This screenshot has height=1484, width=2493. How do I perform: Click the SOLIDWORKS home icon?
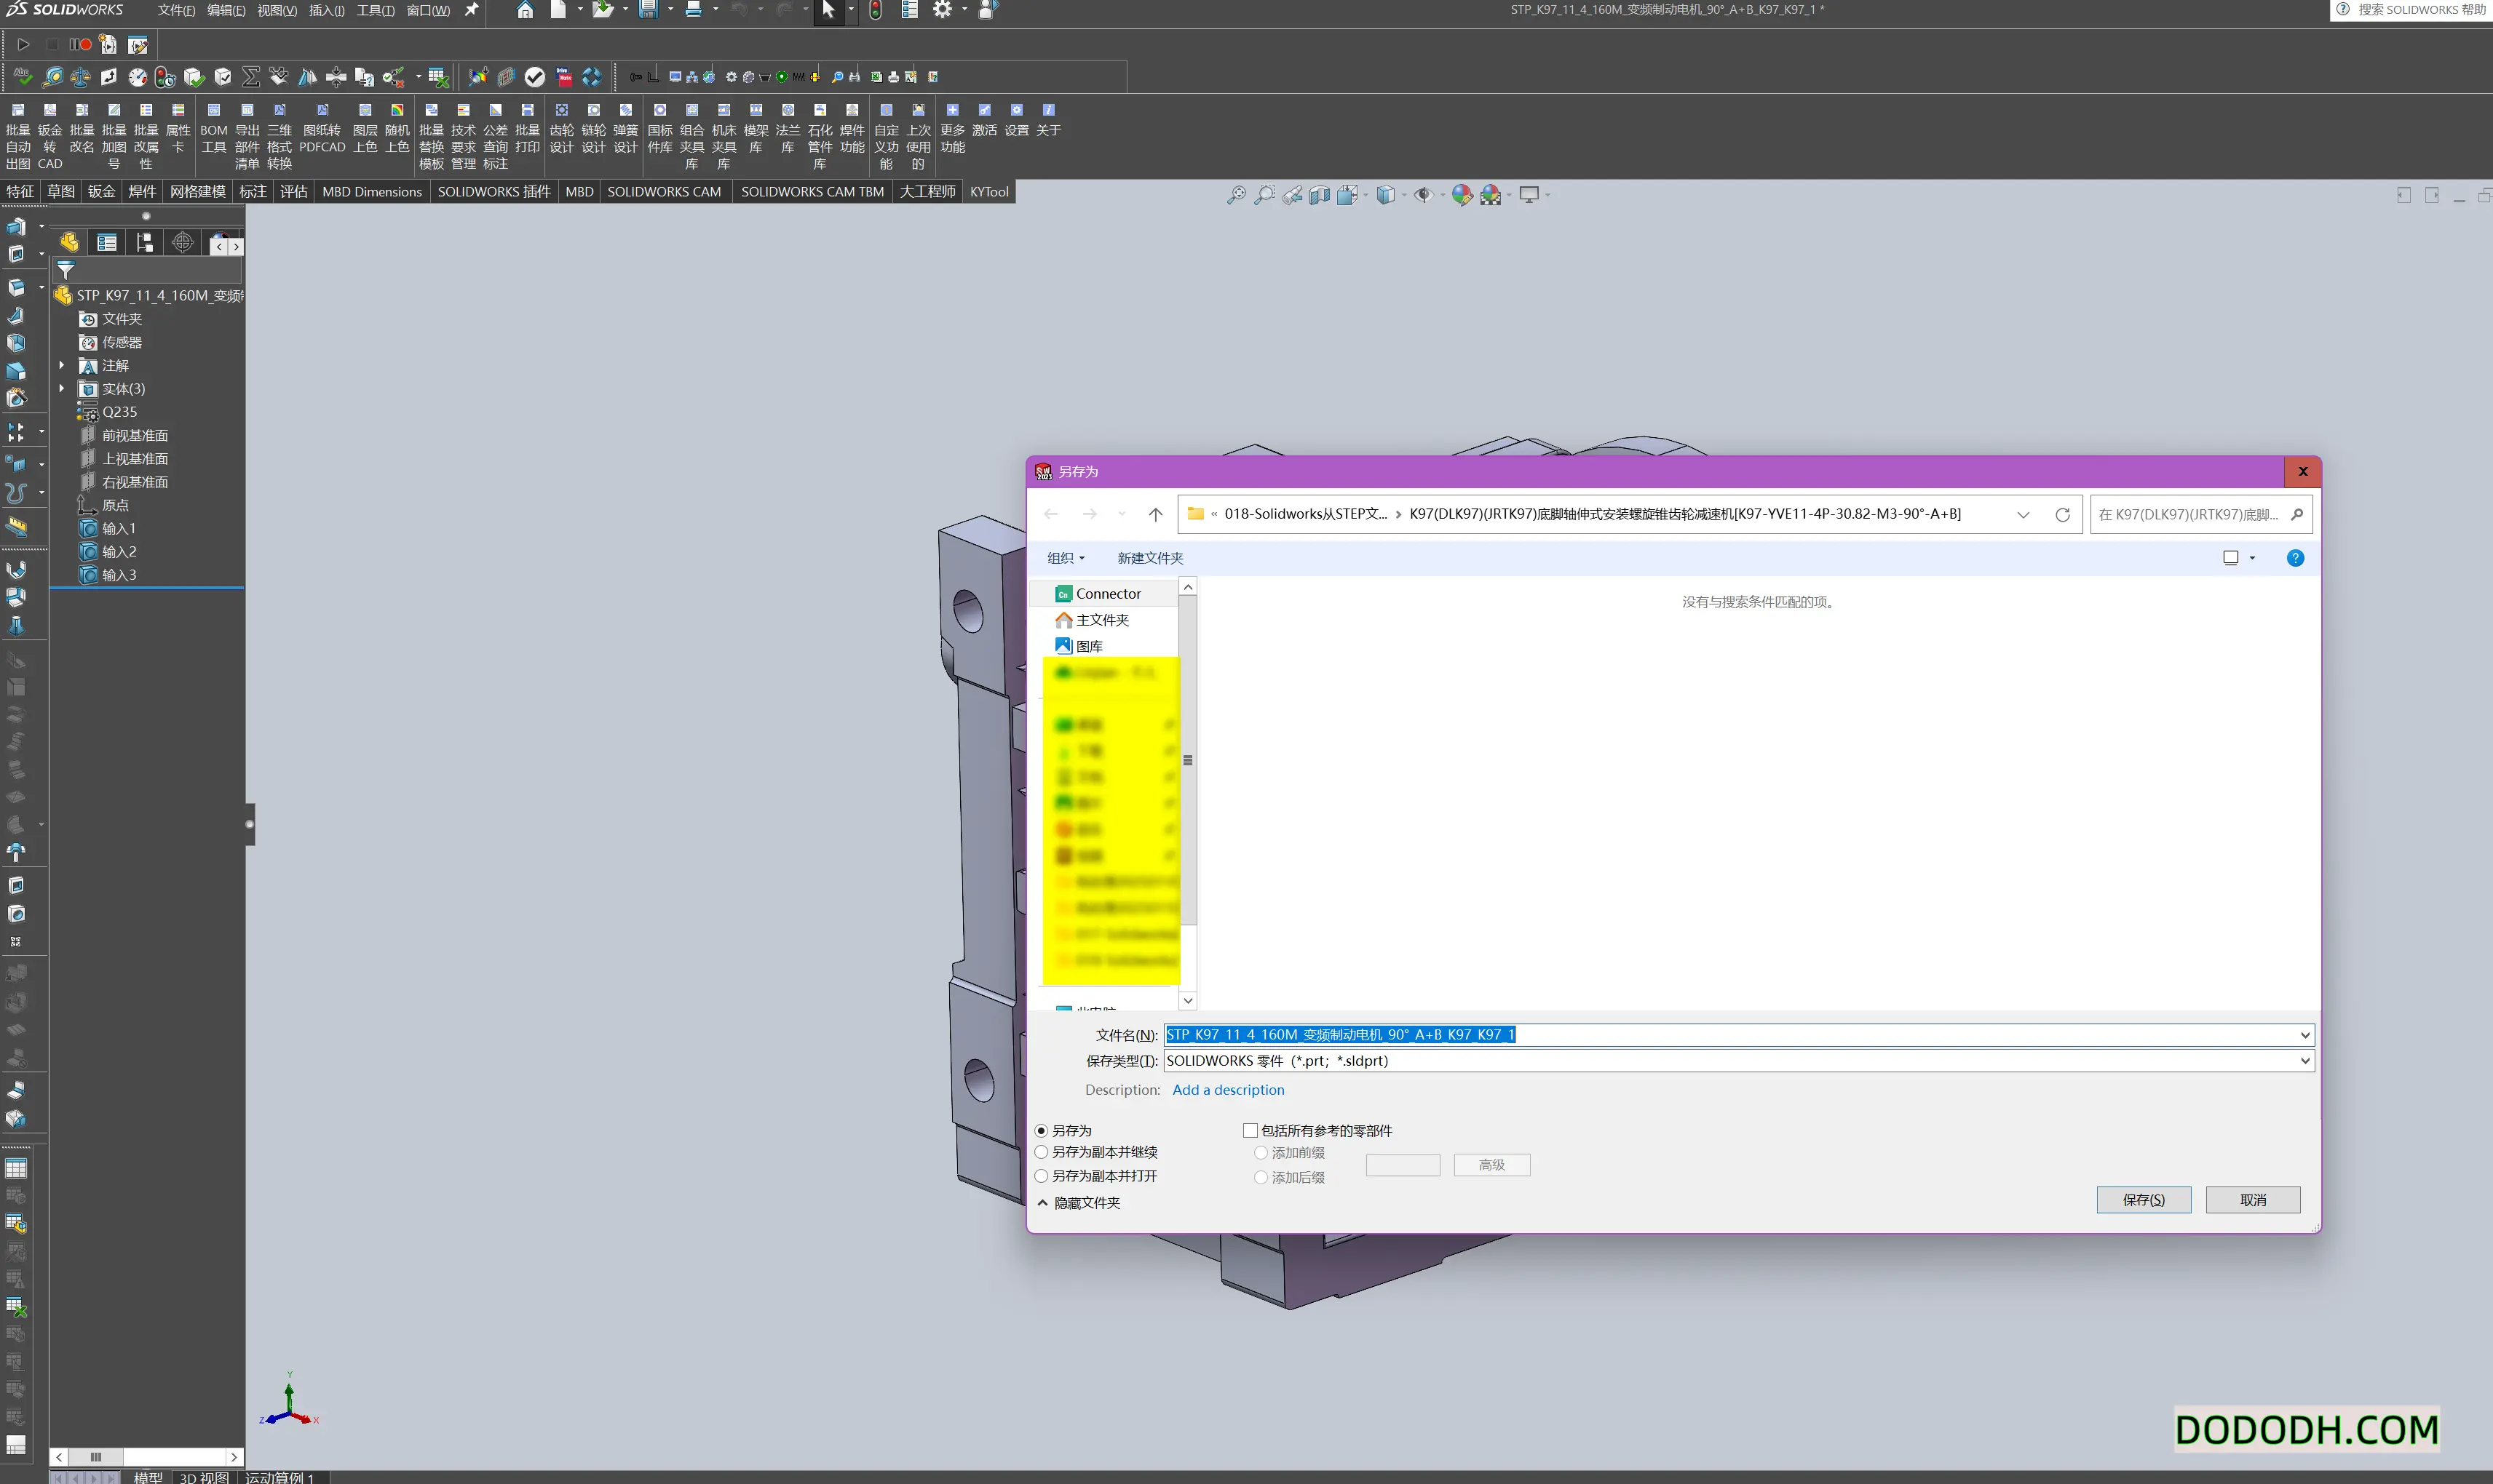tap(524, 10)
